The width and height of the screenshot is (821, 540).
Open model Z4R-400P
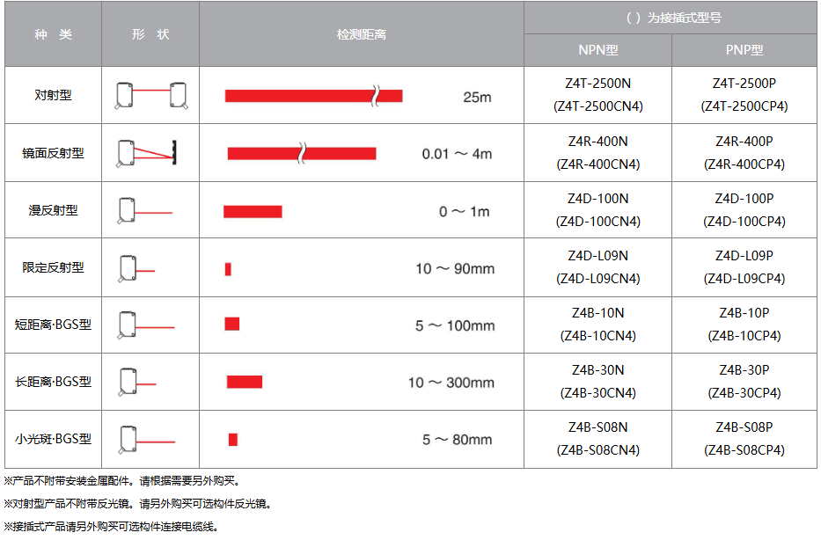(744, 142)
